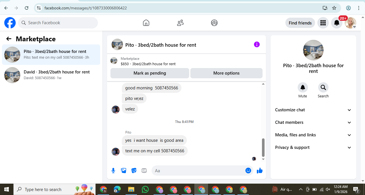The width and height of the screenshot is (365, 195).
Task: Open Microsoft Edge from the taskbar
Action: [x=117, y=189]
